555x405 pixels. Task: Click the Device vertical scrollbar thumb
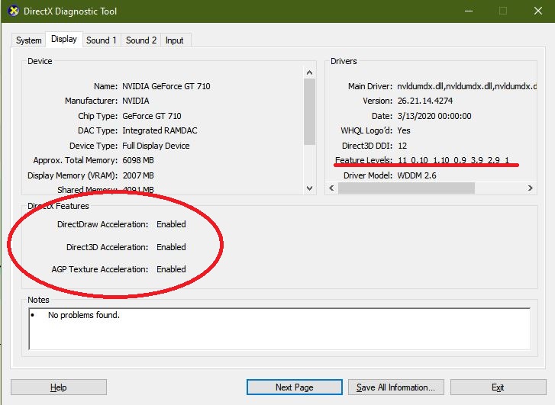(309, 111)
